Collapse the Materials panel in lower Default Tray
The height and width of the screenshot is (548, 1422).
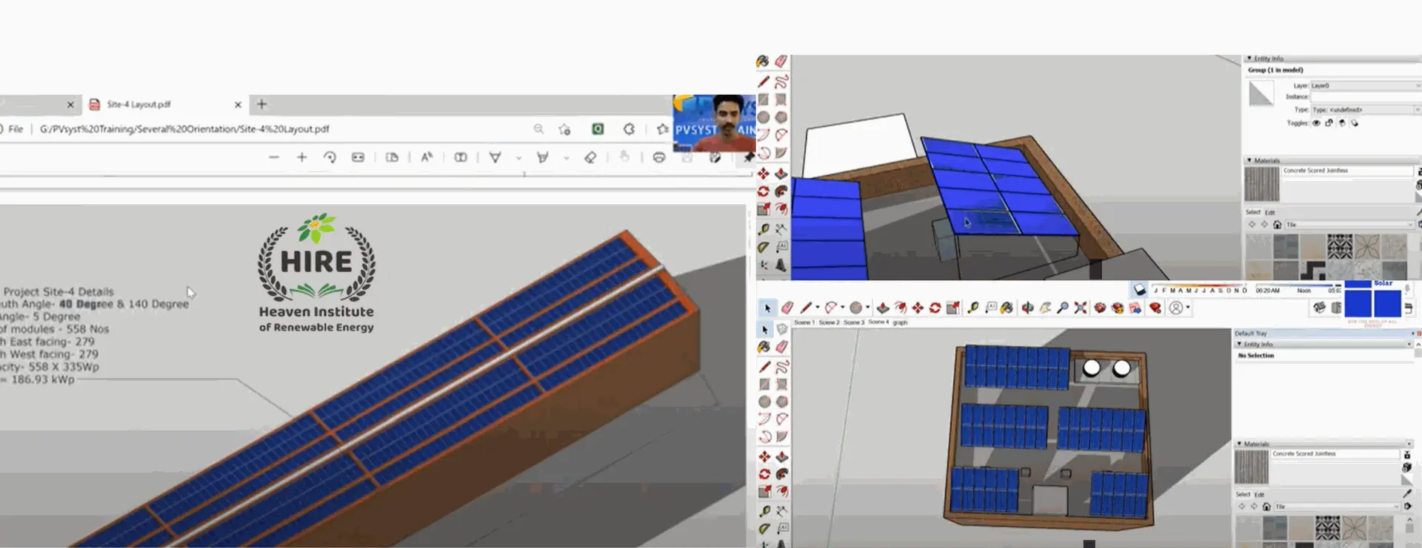coord(1239,444)
